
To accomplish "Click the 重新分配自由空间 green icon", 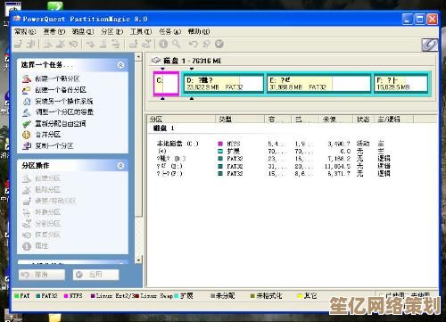I will tap(27, 123).
